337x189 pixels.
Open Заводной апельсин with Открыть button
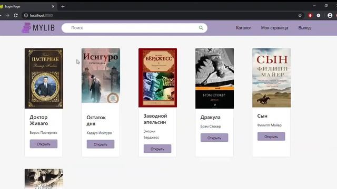pos(157,149)
